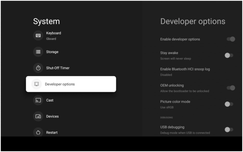Click the Developer options braces icon
243x152 pixels.
(37, 84)
